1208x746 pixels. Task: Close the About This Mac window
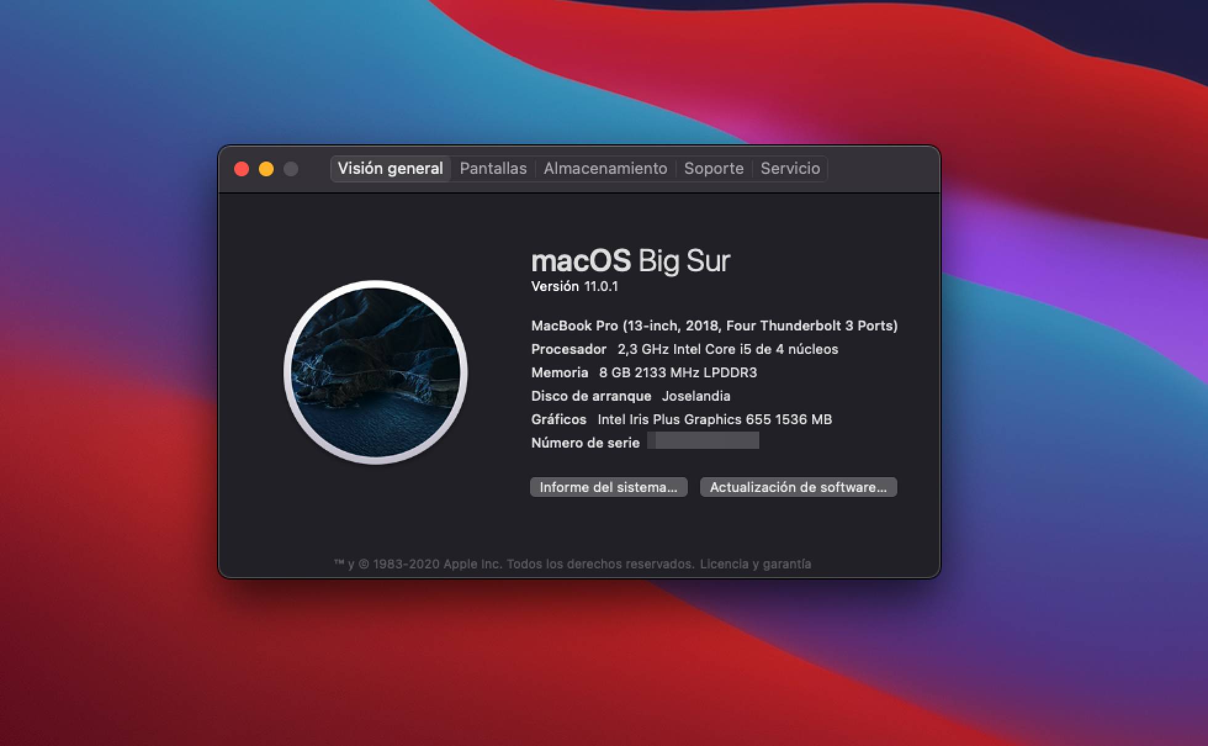tap(242, 169)
